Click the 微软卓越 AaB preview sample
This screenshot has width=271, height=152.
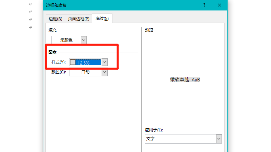[185, 80]
